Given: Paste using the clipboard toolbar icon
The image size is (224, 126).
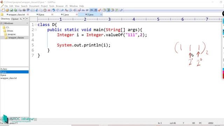Looking at the screenshot, I should (x=45, y=10).
